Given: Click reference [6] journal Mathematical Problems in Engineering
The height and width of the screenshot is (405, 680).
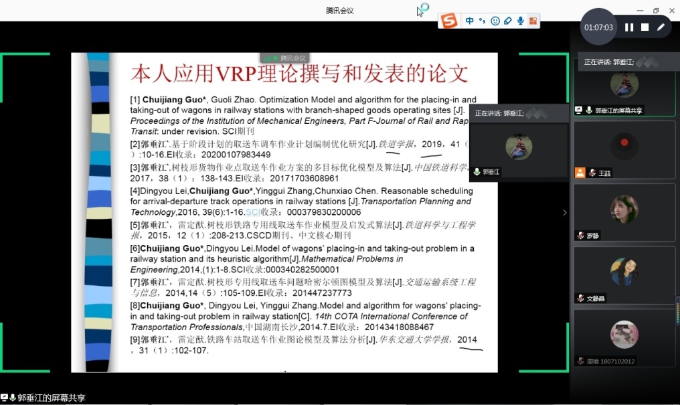Looking at the screenshot, I should 266,264.
